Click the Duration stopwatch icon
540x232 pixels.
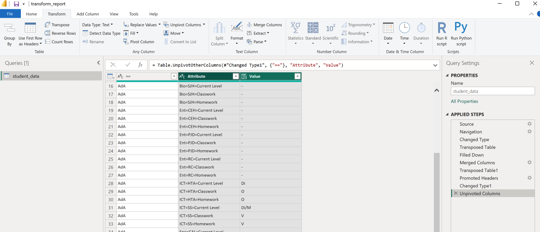pyautogui.click(x=421, y=28)
